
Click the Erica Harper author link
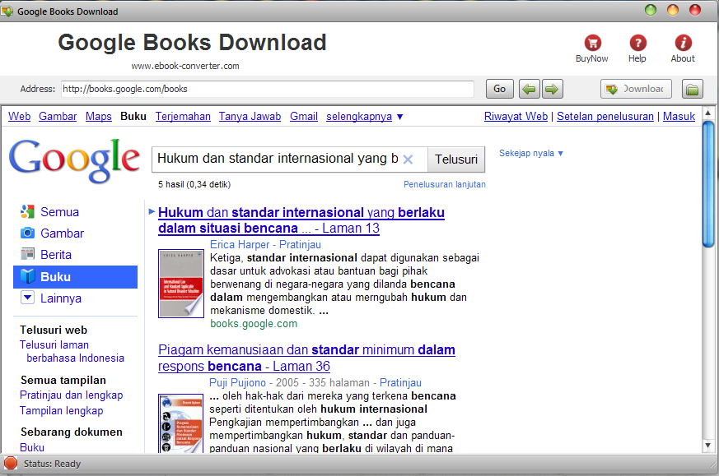pos(240,244)
